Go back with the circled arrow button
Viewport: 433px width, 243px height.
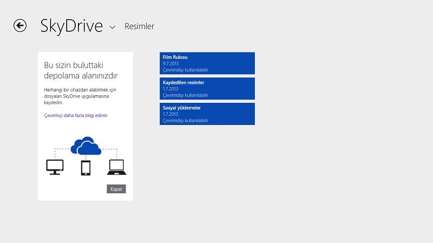click(x=20, y=25)
